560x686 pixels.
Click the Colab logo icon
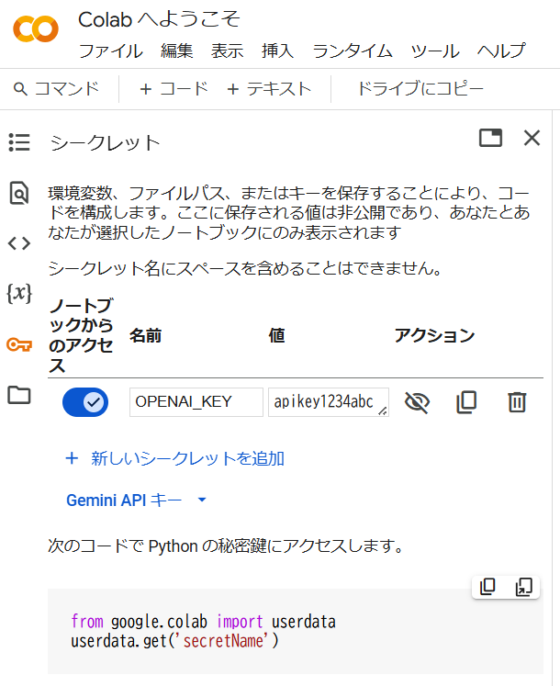(36, 28)
